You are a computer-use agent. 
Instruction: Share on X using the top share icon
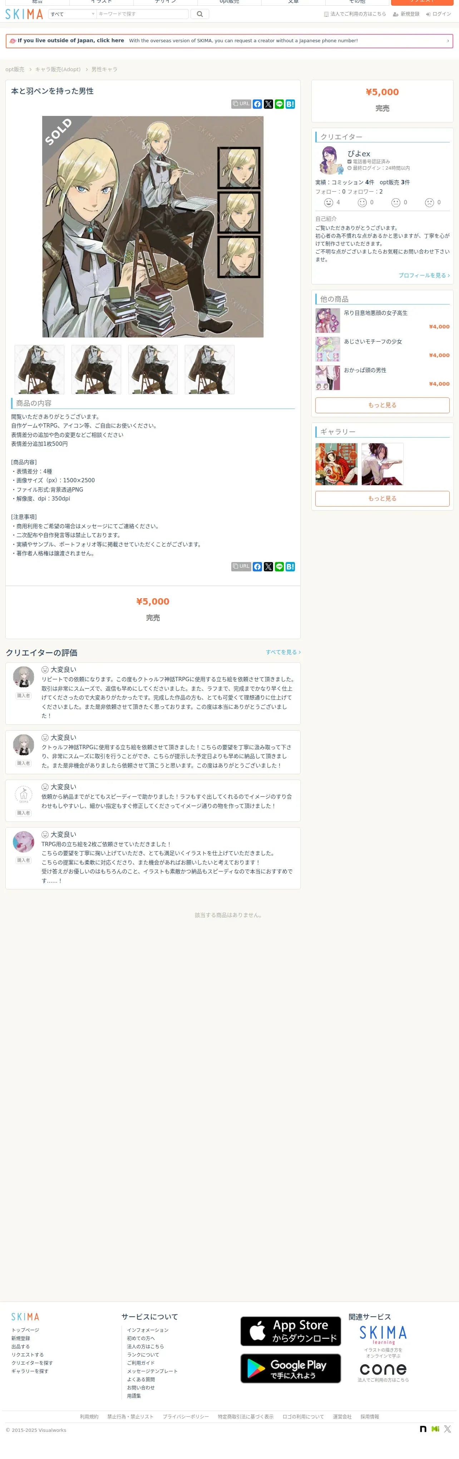[268, 104]
